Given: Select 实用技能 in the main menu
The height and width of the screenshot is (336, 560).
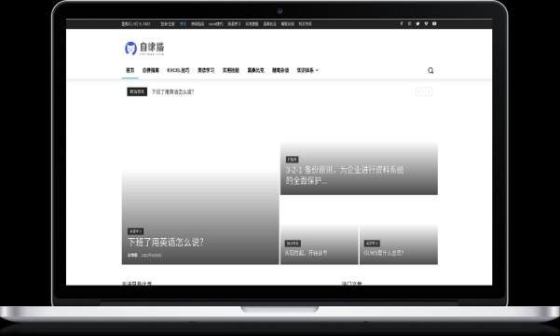Looking at the screenshot, I should pos(231,71).
